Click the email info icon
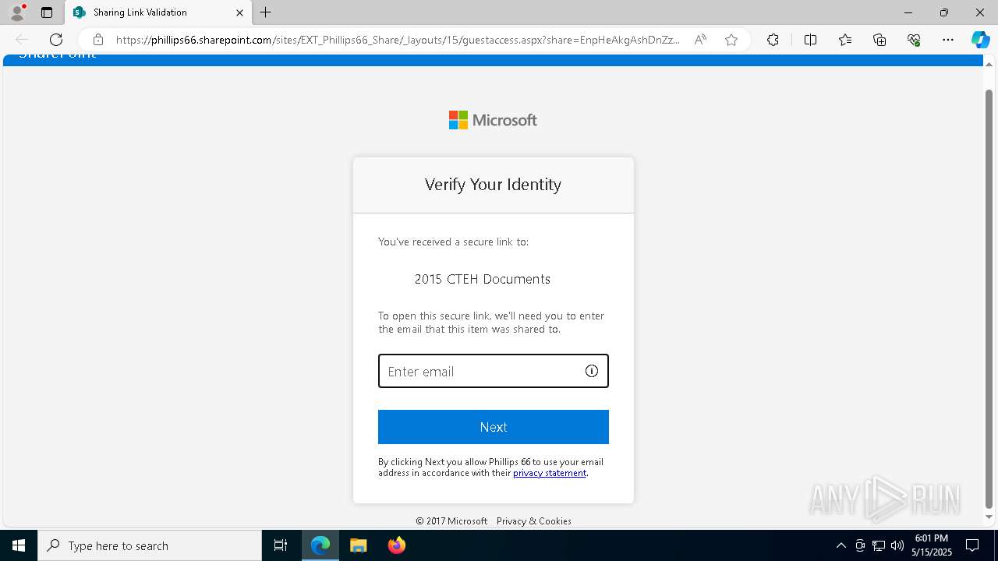998x561 pixels. coord(592,371)
